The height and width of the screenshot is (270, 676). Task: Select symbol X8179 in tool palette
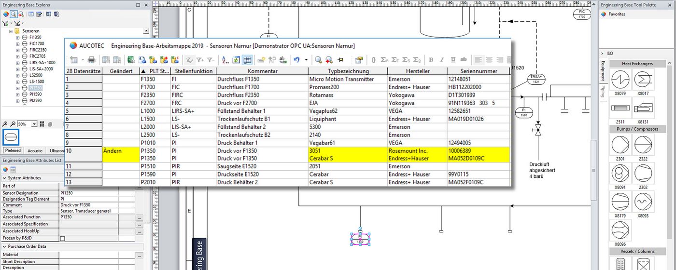(x=620, y=201)
